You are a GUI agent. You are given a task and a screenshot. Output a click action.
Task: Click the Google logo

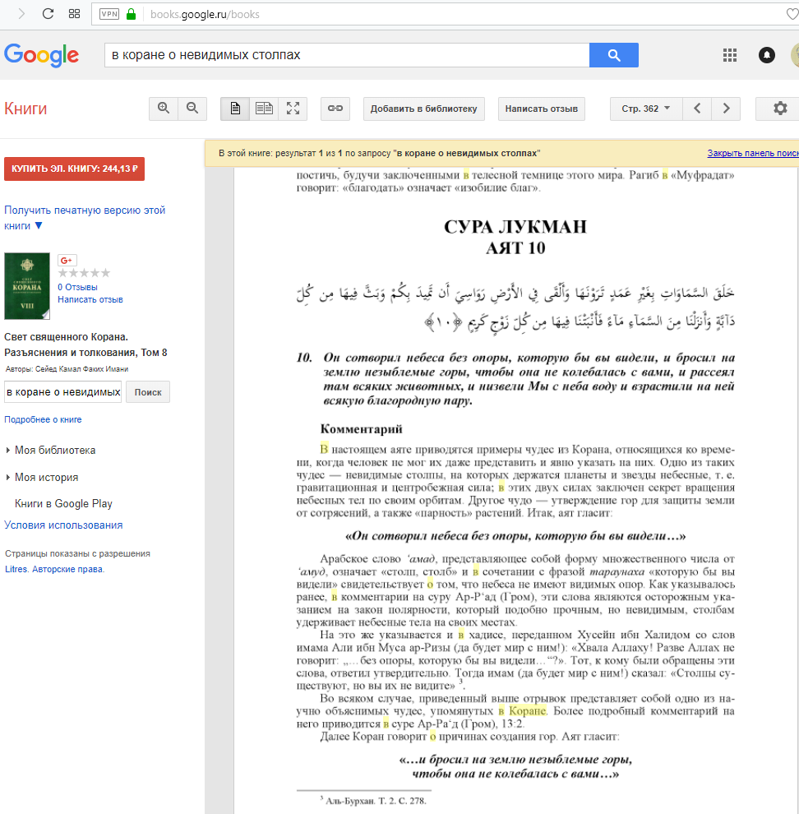click(42, 55)
